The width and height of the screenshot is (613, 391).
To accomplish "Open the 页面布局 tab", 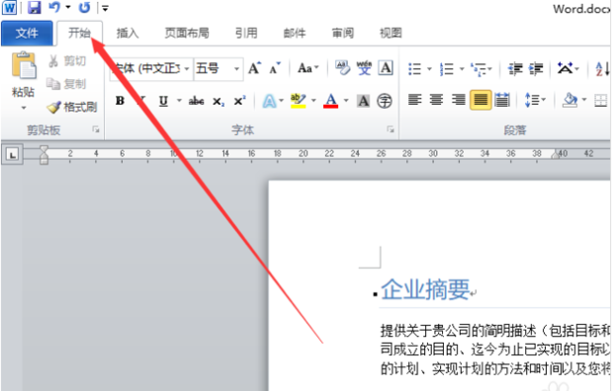I will point(187,34).
